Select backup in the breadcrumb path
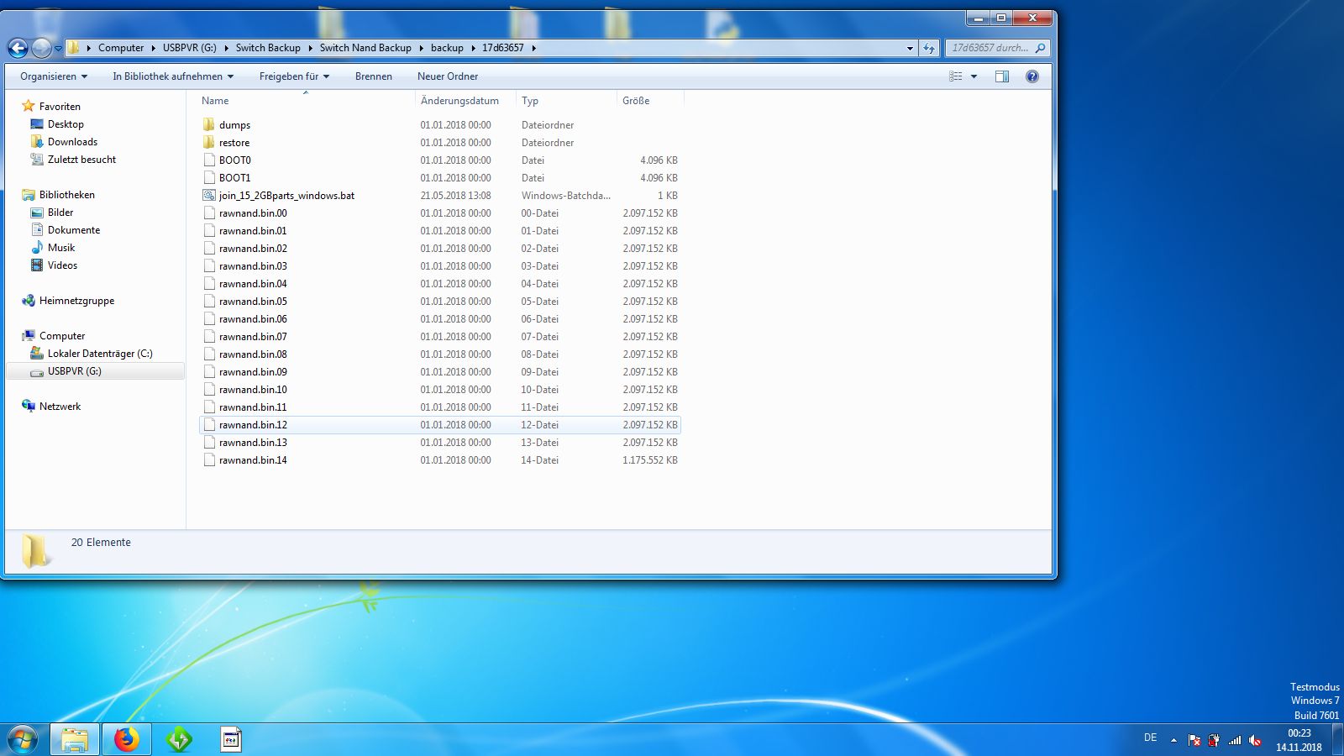This screenshot has width=1344, height=756. (x=447, y=48)
